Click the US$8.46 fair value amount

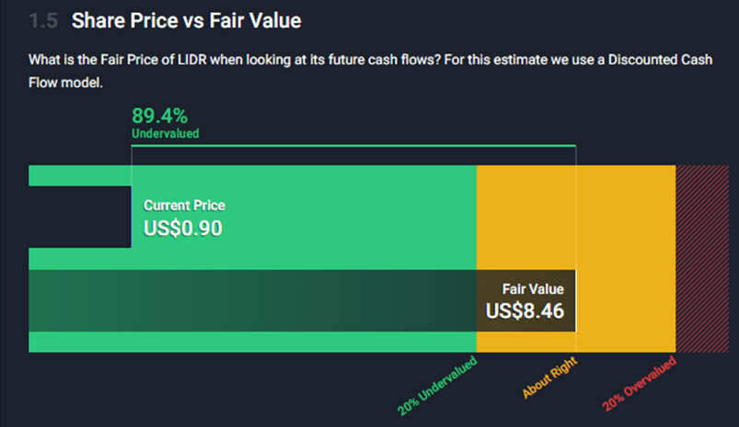[x=525, y=311]
